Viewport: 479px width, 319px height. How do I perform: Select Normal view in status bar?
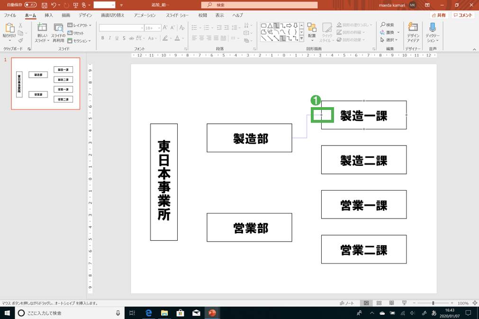tap(366, 303)
